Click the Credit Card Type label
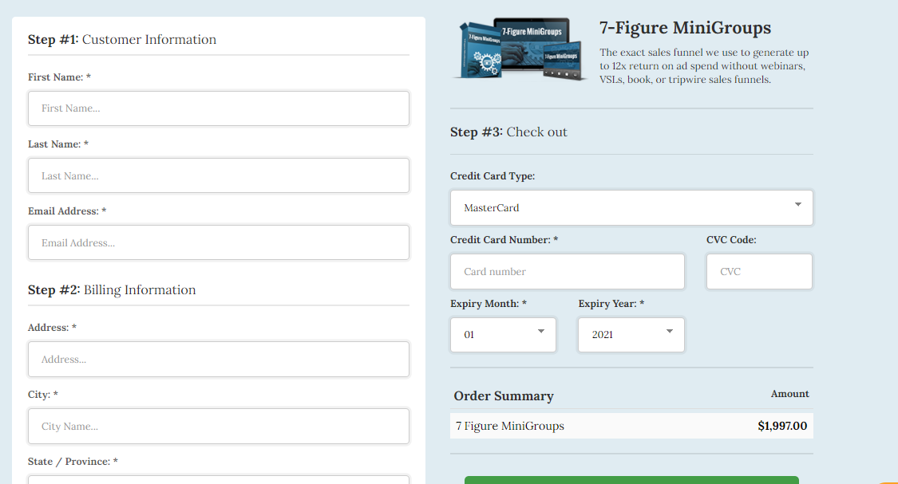 pos(493,176)
